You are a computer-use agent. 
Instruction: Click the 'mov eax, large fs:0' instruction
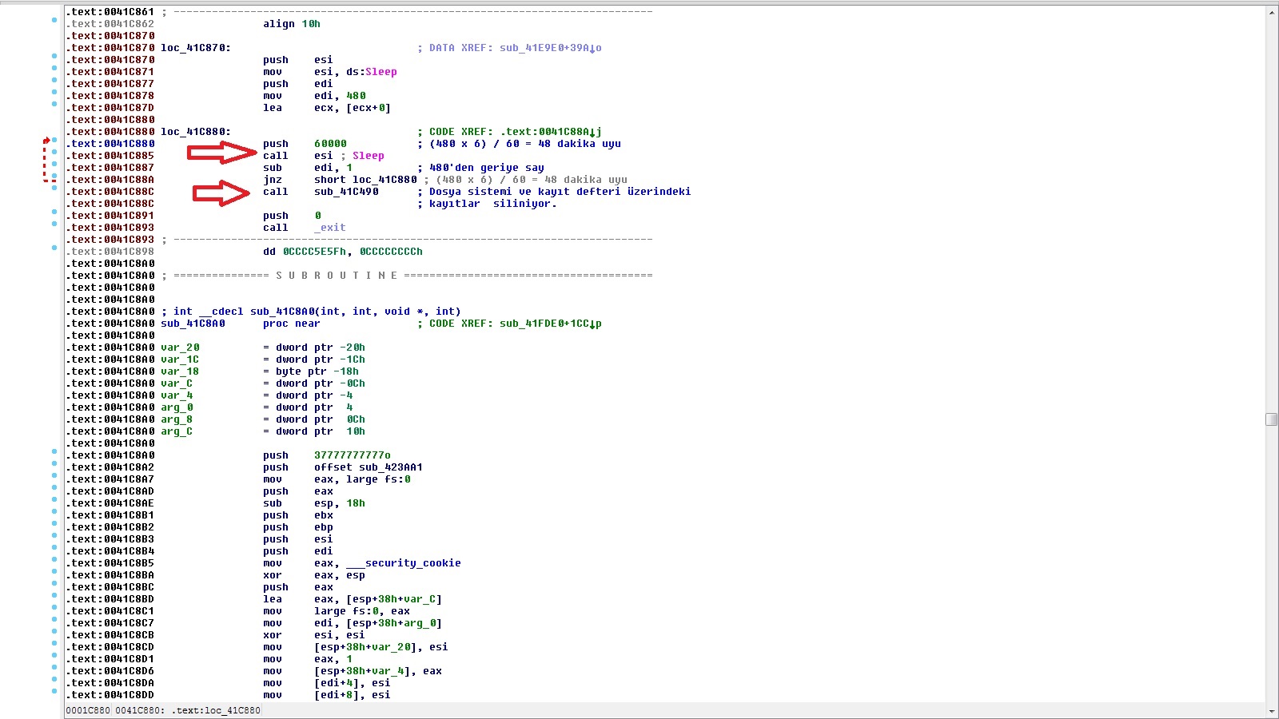pyautogui.click(x=337, y=479)
